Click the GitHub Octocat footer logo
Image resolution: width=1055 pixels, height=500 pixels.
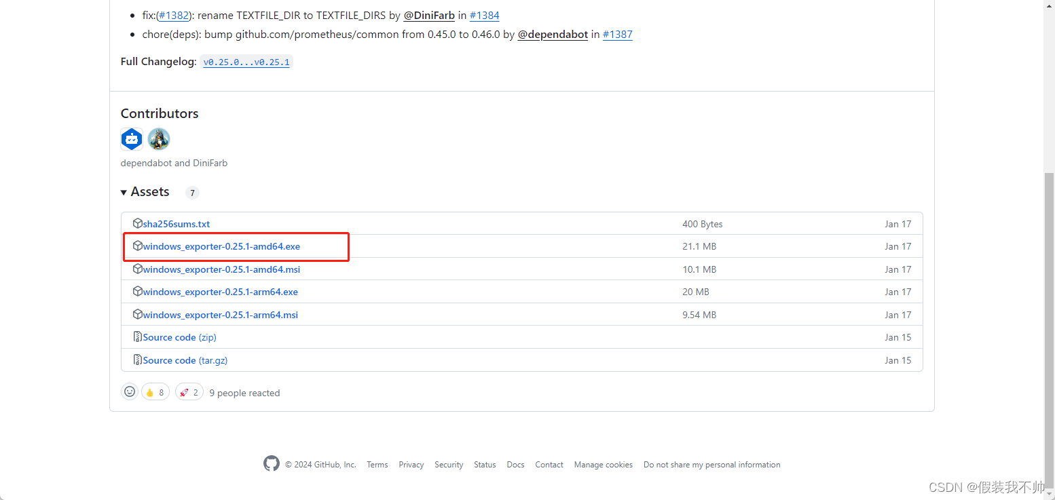tap(272, 464)
